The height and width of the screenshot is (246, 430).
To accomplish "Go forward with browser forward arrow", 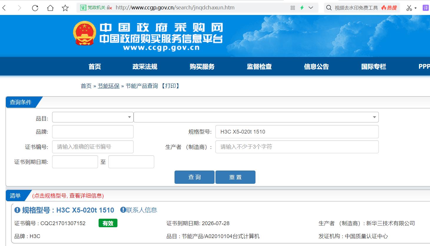I will tap(19, 8).
